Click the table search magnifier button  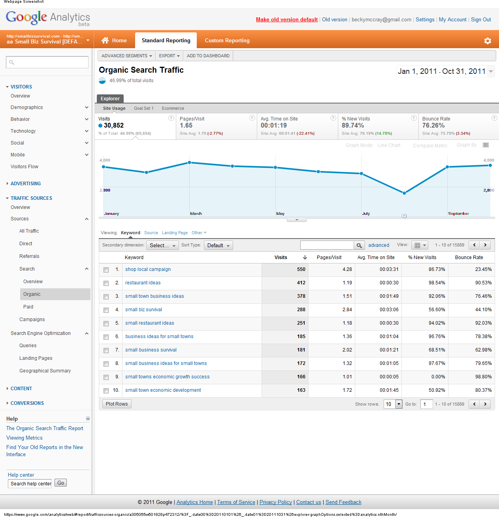click(x=359, y=245)
